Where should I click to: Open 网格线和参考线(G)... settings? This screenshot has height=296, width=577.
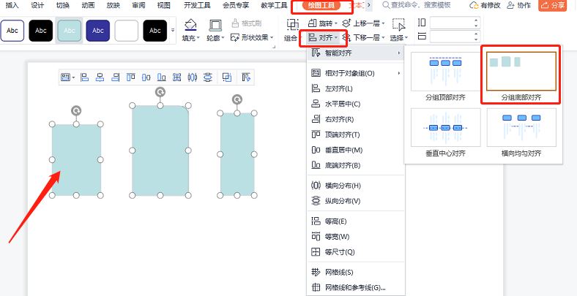[x=354, y=287]
